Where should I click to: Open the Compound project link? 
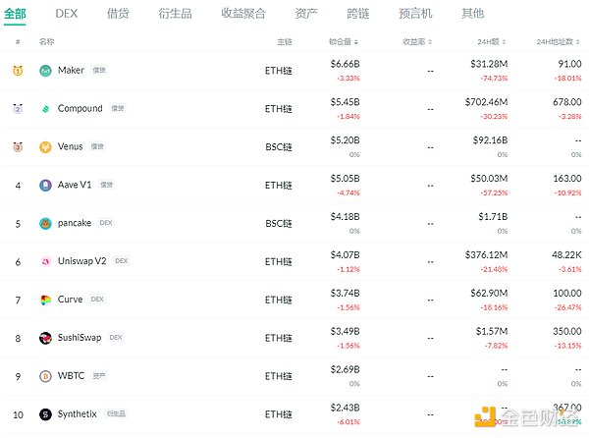click(x=80, y=109)
